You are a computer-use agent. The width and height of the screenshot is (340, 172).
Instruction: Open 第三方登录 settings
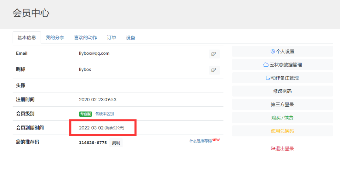[x=282, y=104]
